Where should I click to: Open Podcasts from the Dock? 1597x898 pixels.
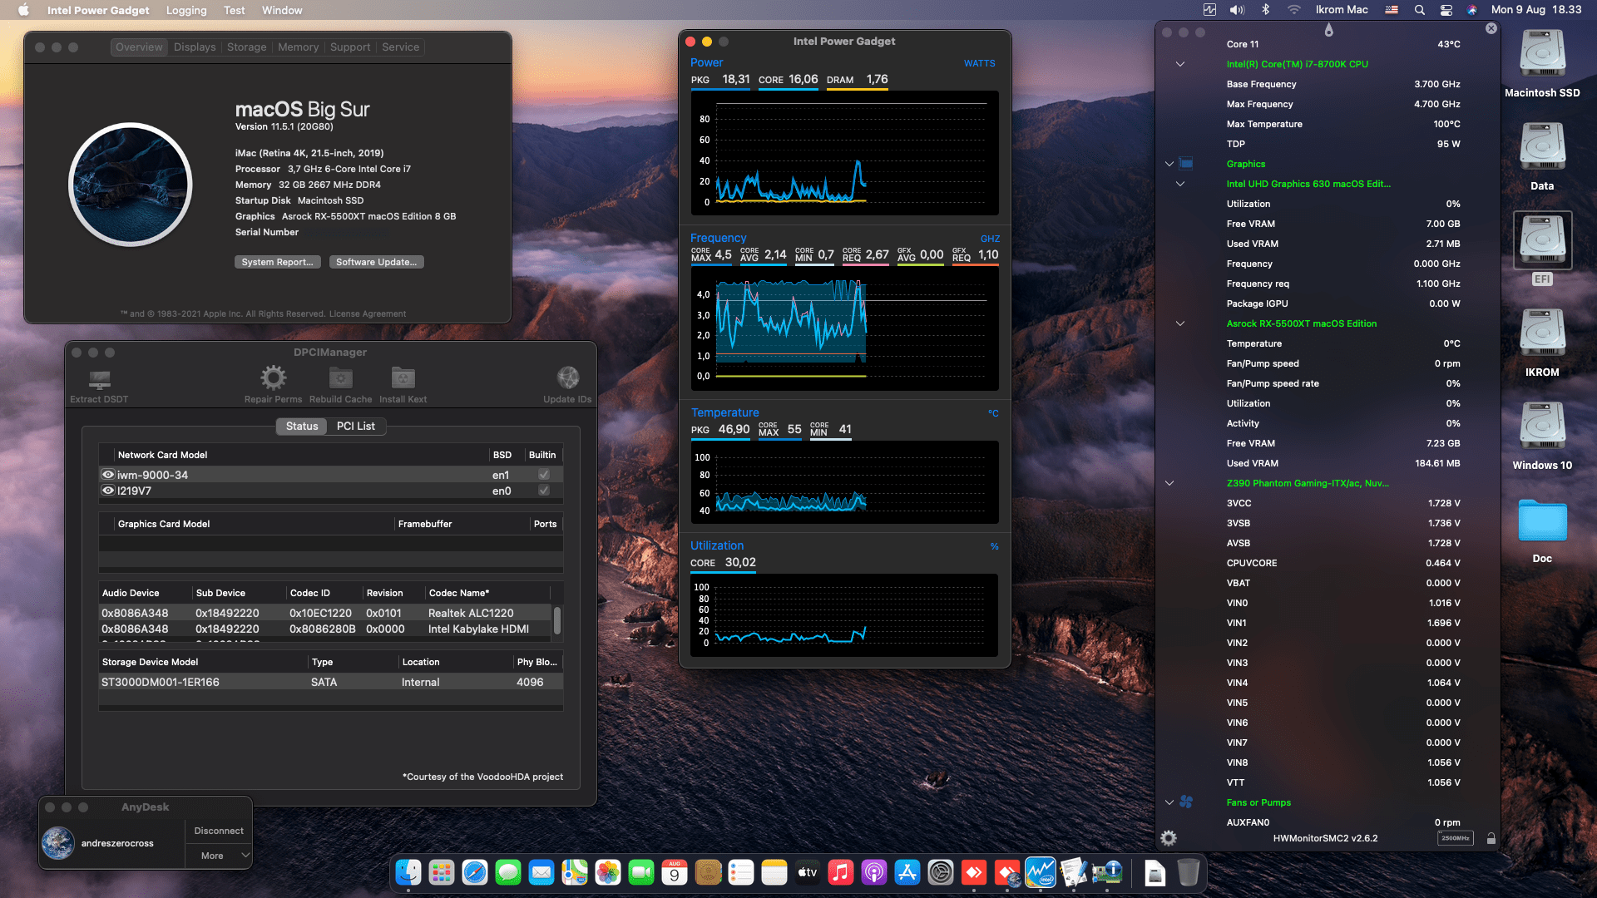[874, 872]
